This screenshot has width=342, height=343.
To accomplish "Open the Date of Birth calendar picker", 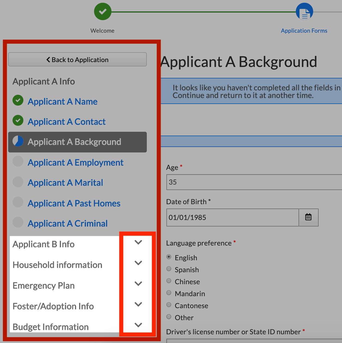I will pos(308,217).
